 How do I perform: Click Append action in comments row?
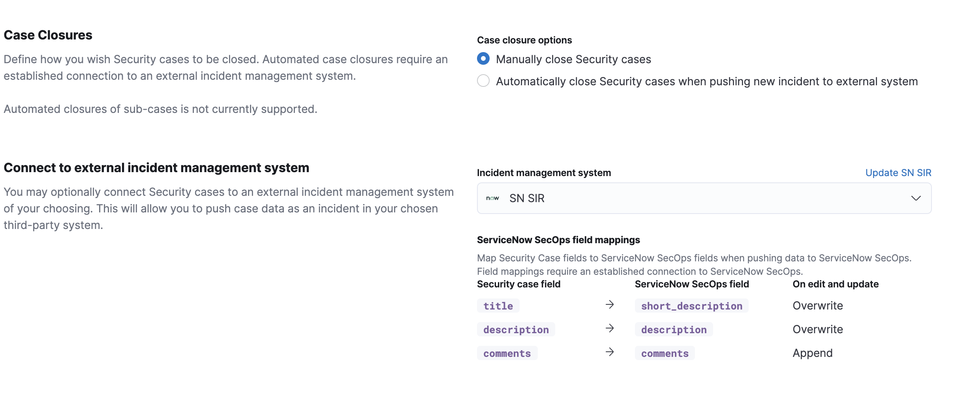click(x=812, y=353)
